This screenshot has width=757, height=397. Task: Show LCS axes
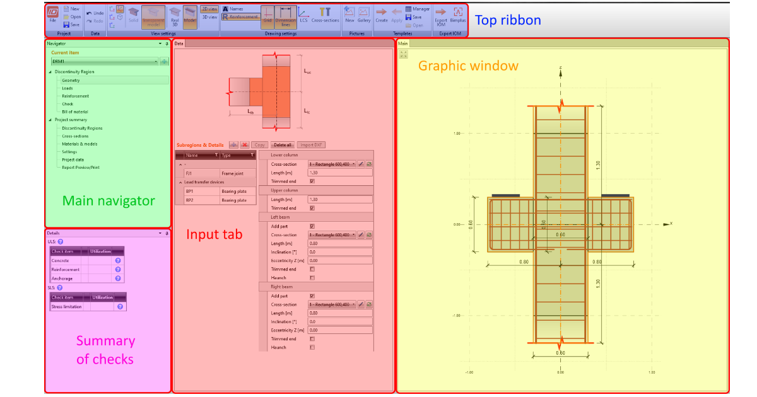click(303, 15)
